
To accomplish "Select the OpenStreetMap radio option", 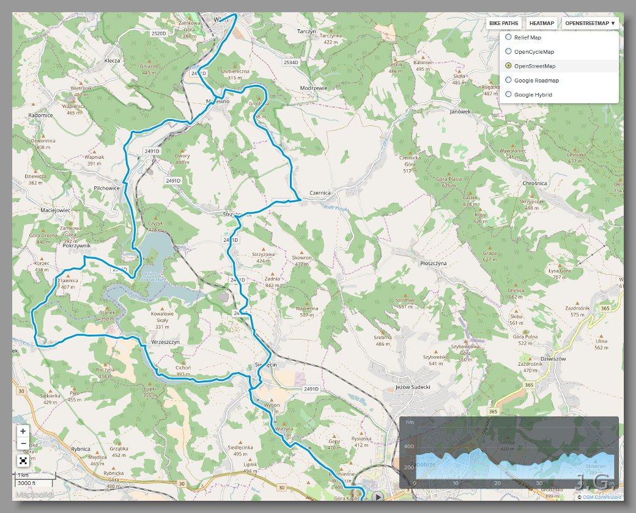I will pos(509,66).
